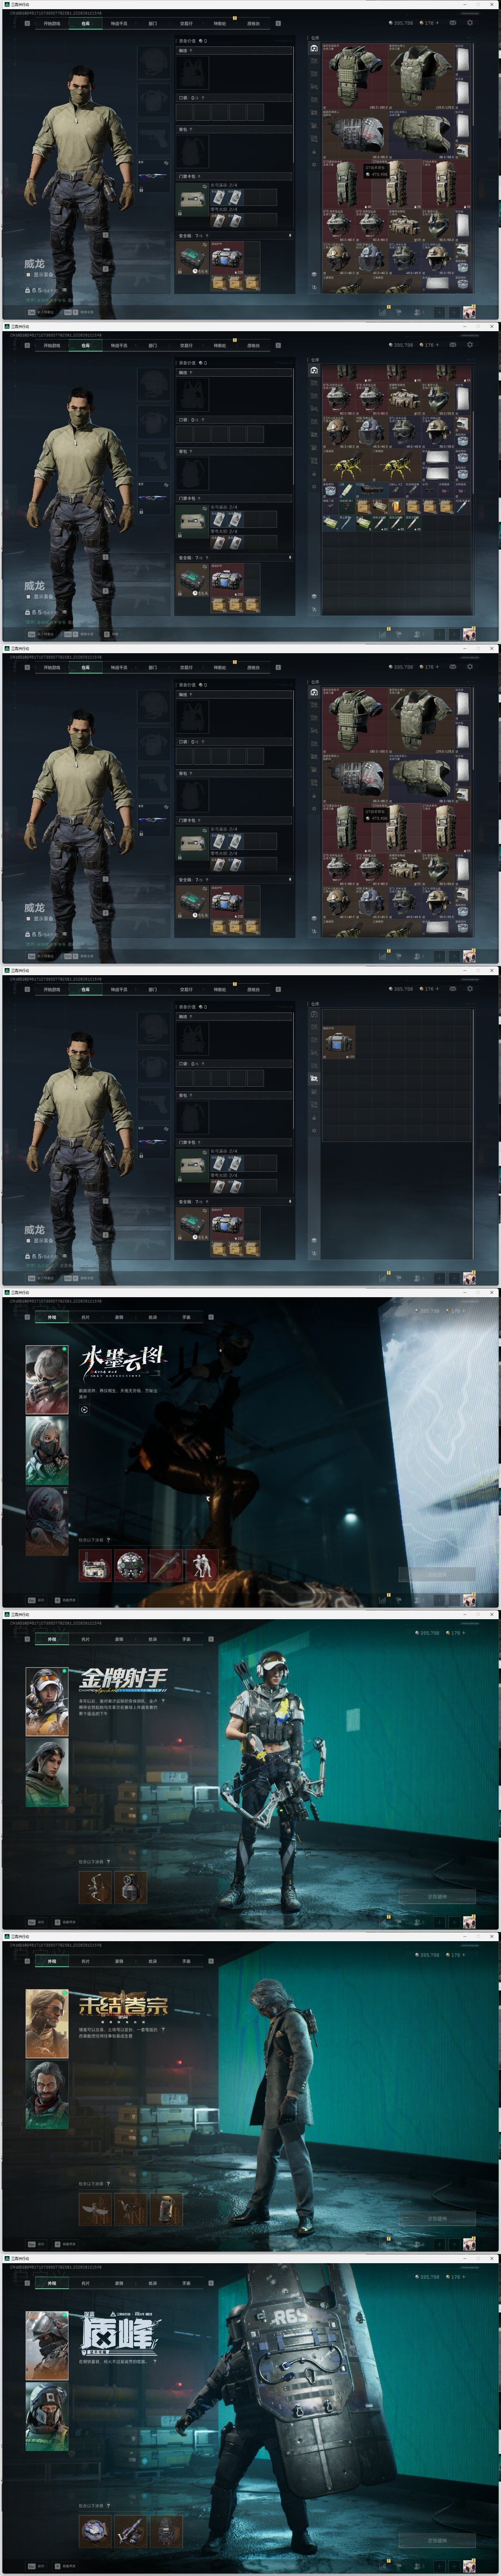Viewport: 501px width, 2576px height.
Task: Select the large plate carrier item in topmost stash
Action: tap(354, 77)
